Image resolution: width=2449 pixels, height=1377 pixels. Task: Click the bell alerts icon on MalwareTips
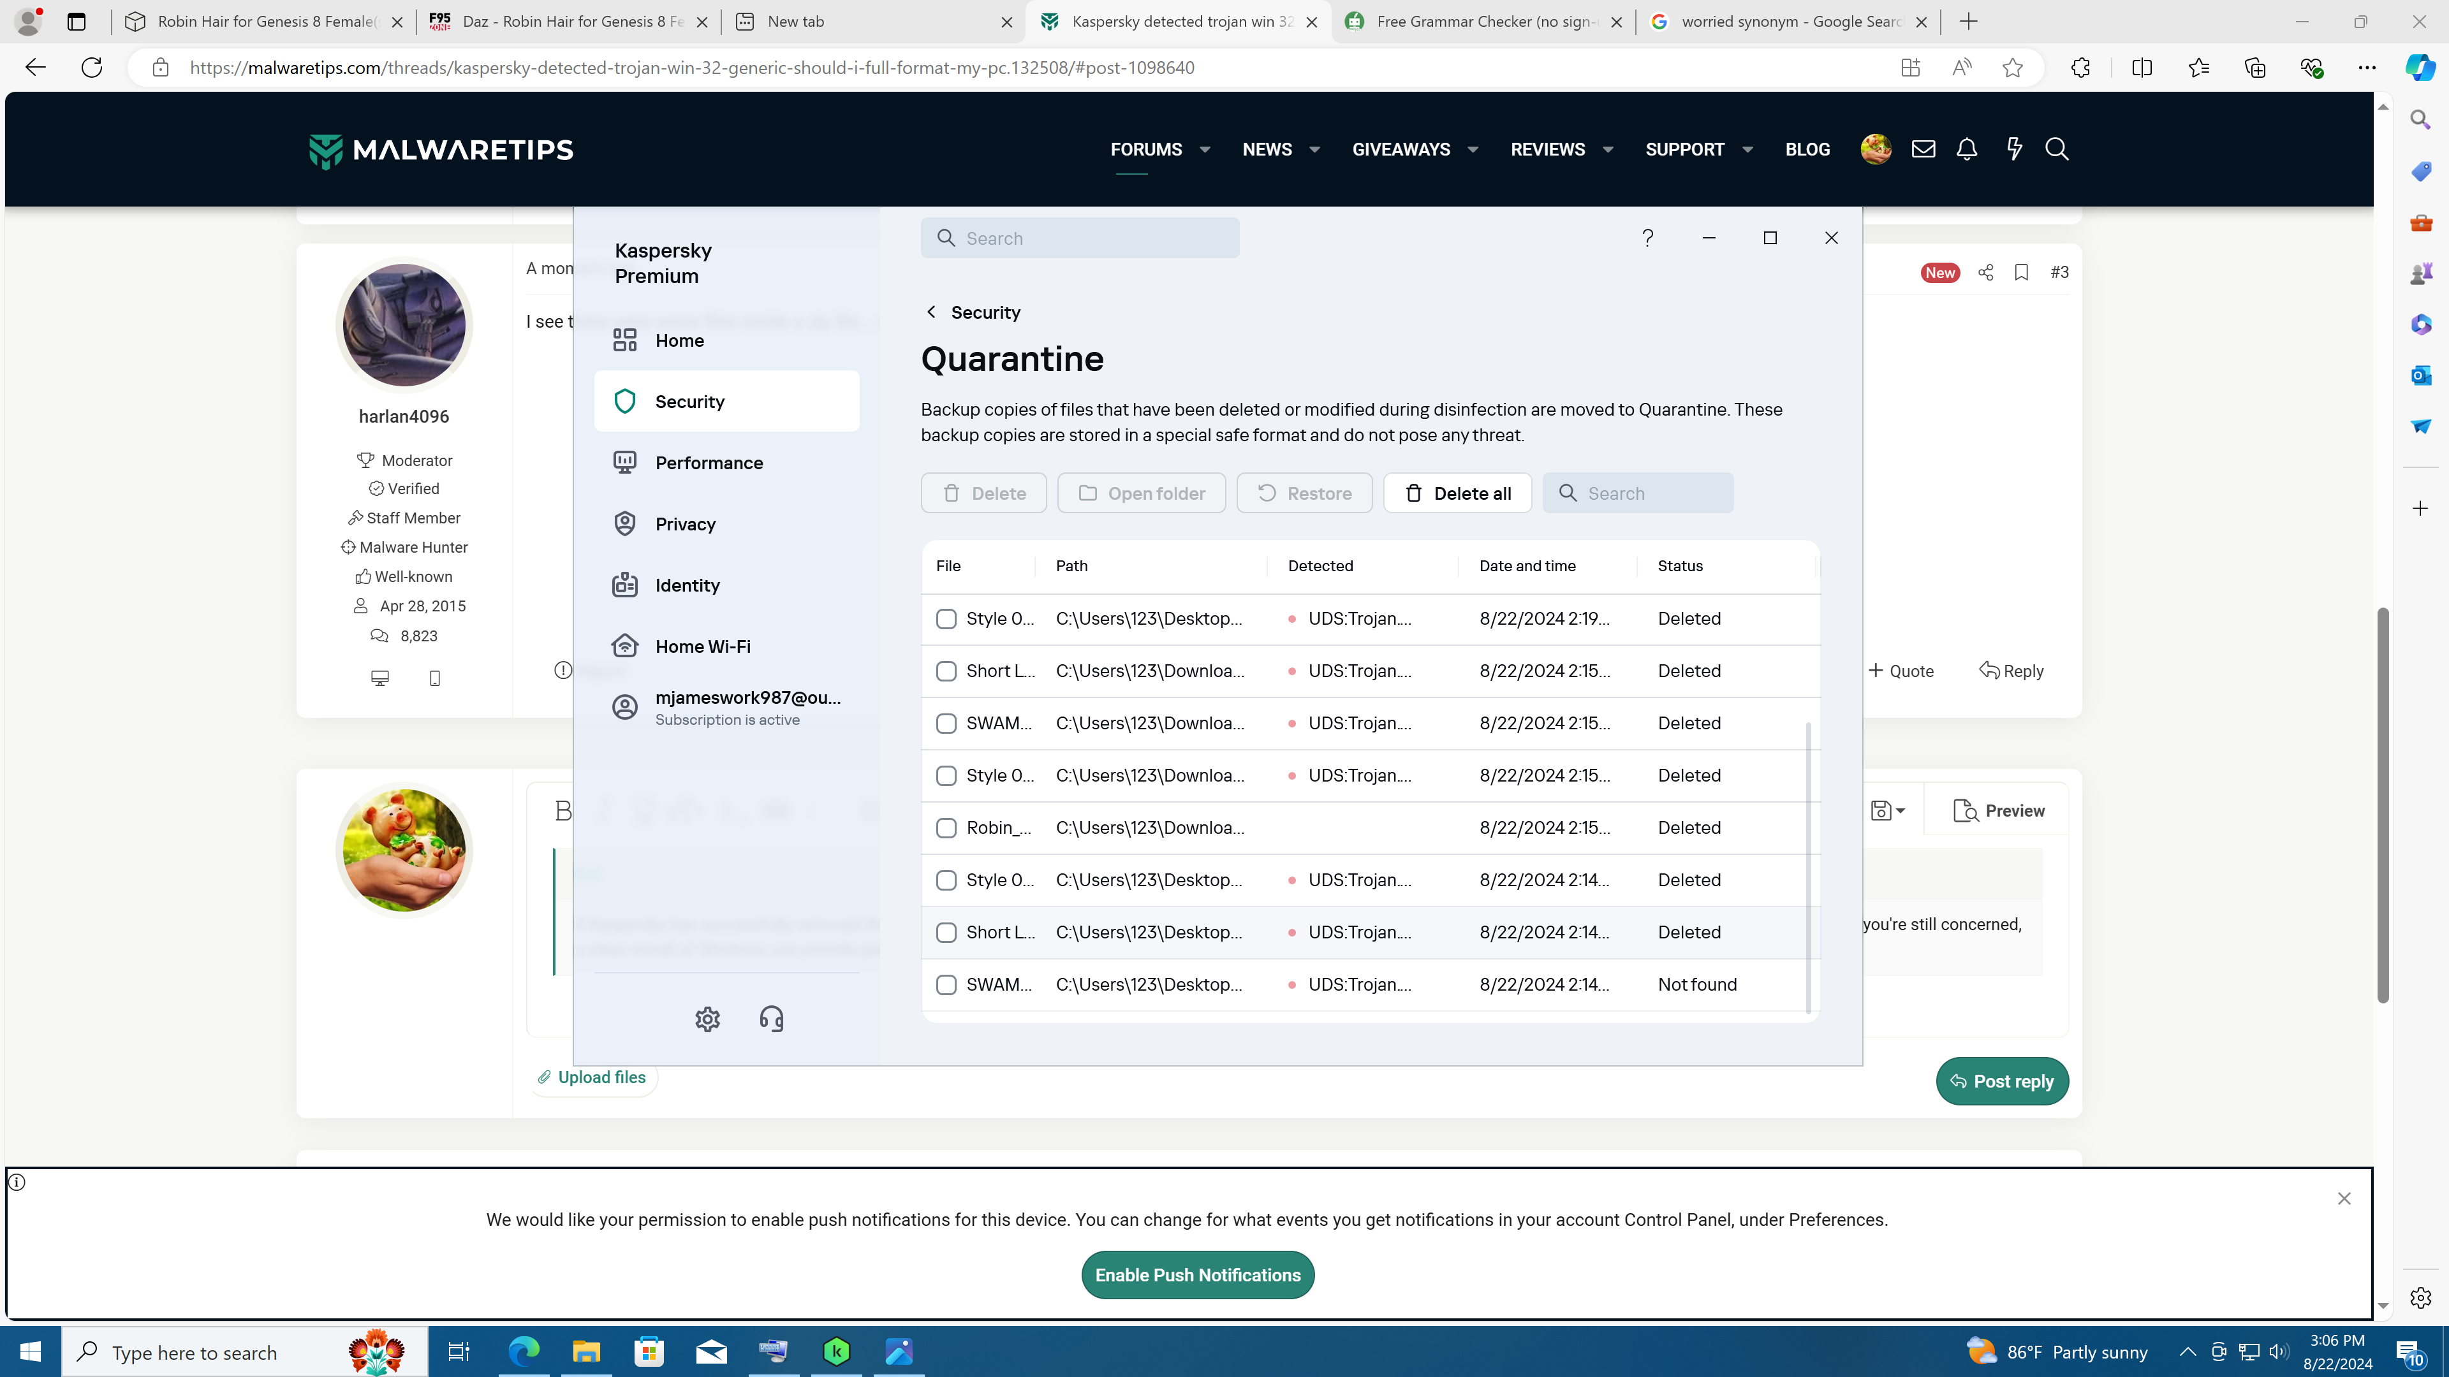pyautogui.click(x=1966, y=149)
